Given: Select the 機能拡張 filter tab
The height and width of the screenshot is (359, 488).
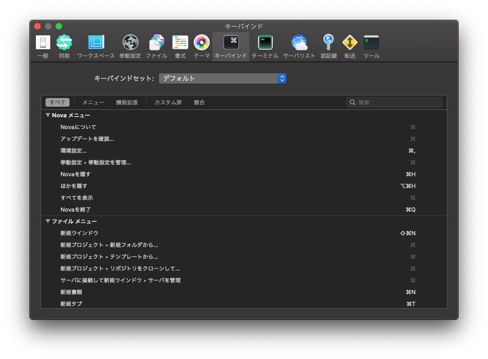Looking at the screenshot, I should [x=127, y=102].
